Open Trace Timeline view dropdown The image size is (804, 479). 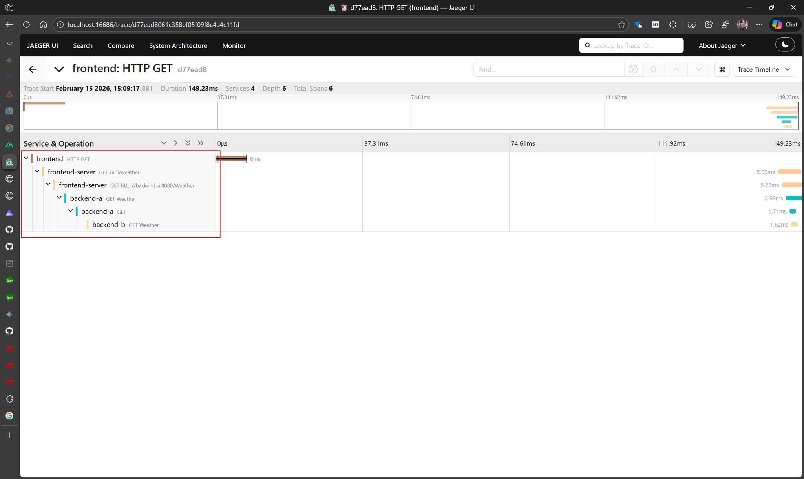(764, 69)
